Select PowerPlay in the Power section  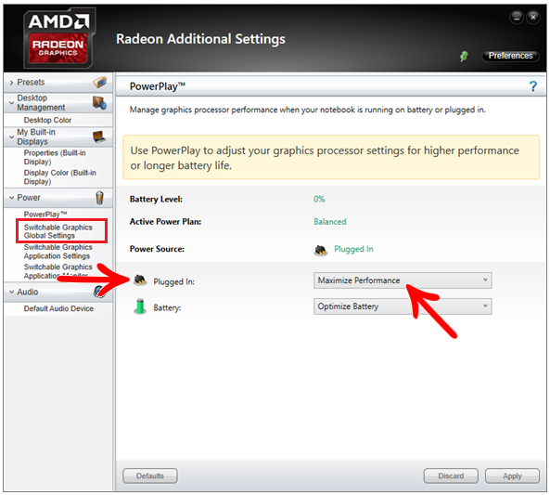45,214
